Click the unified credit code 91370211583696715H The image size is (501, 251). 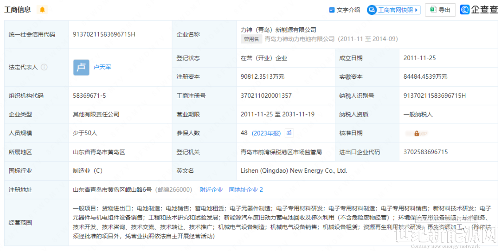104,34
